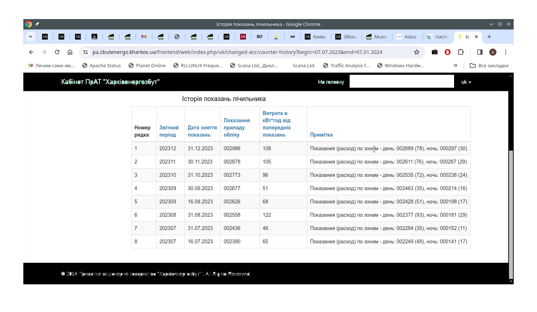Click the На головну link

click(331, 82)
